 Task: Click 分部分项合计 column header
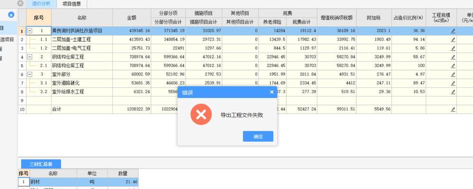[x=168, y=22]
